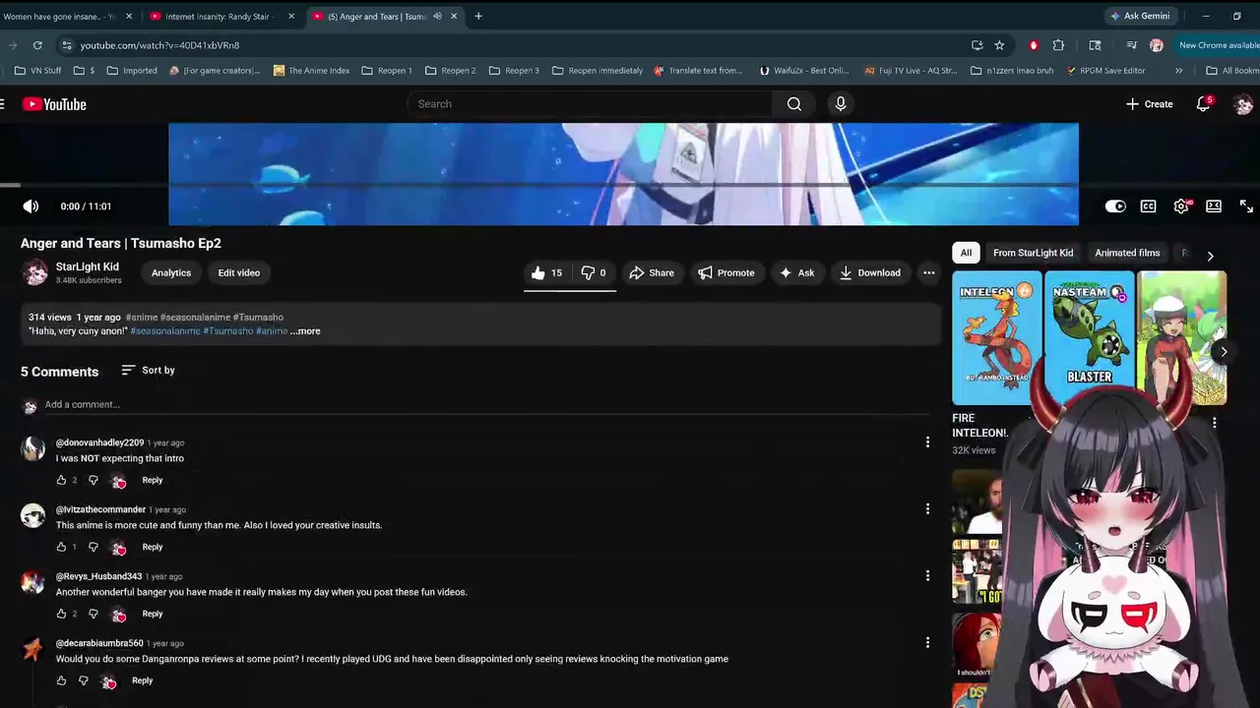This screenshot has width=1260, height=708.
Task: Click the video progress bar
Action: pyautogui.click(x=630, y=185)
